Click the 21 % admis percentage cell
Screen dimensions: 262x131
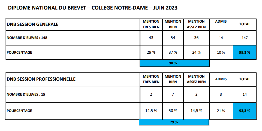(x=221, y=111)
